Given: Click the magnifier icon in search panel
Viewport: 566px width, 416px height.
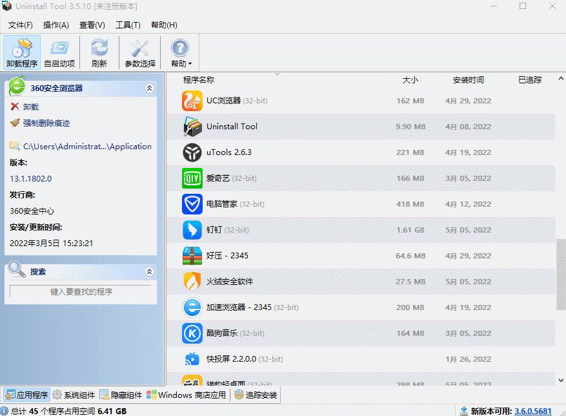Looking at the screenshot, I should coord(17,269).
